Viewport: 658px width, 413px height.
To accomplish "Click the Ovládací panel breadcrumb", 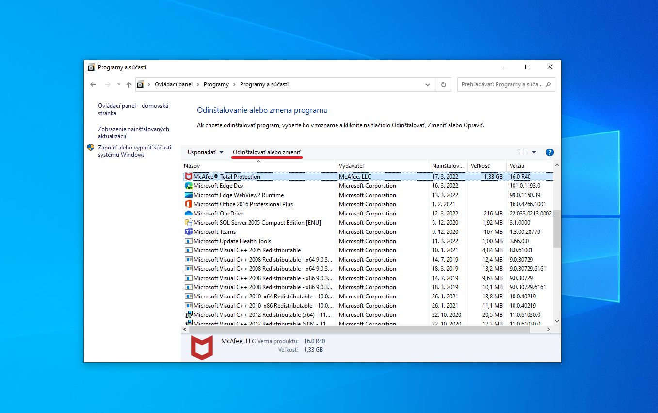I will click(x=174, y=84).
